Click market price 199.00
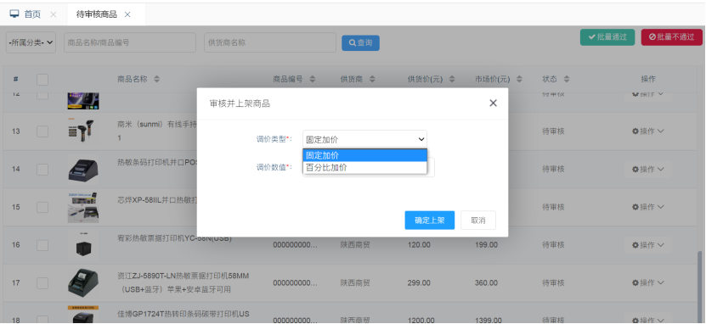This screenshot has width=706, height=324. [486, 245]
